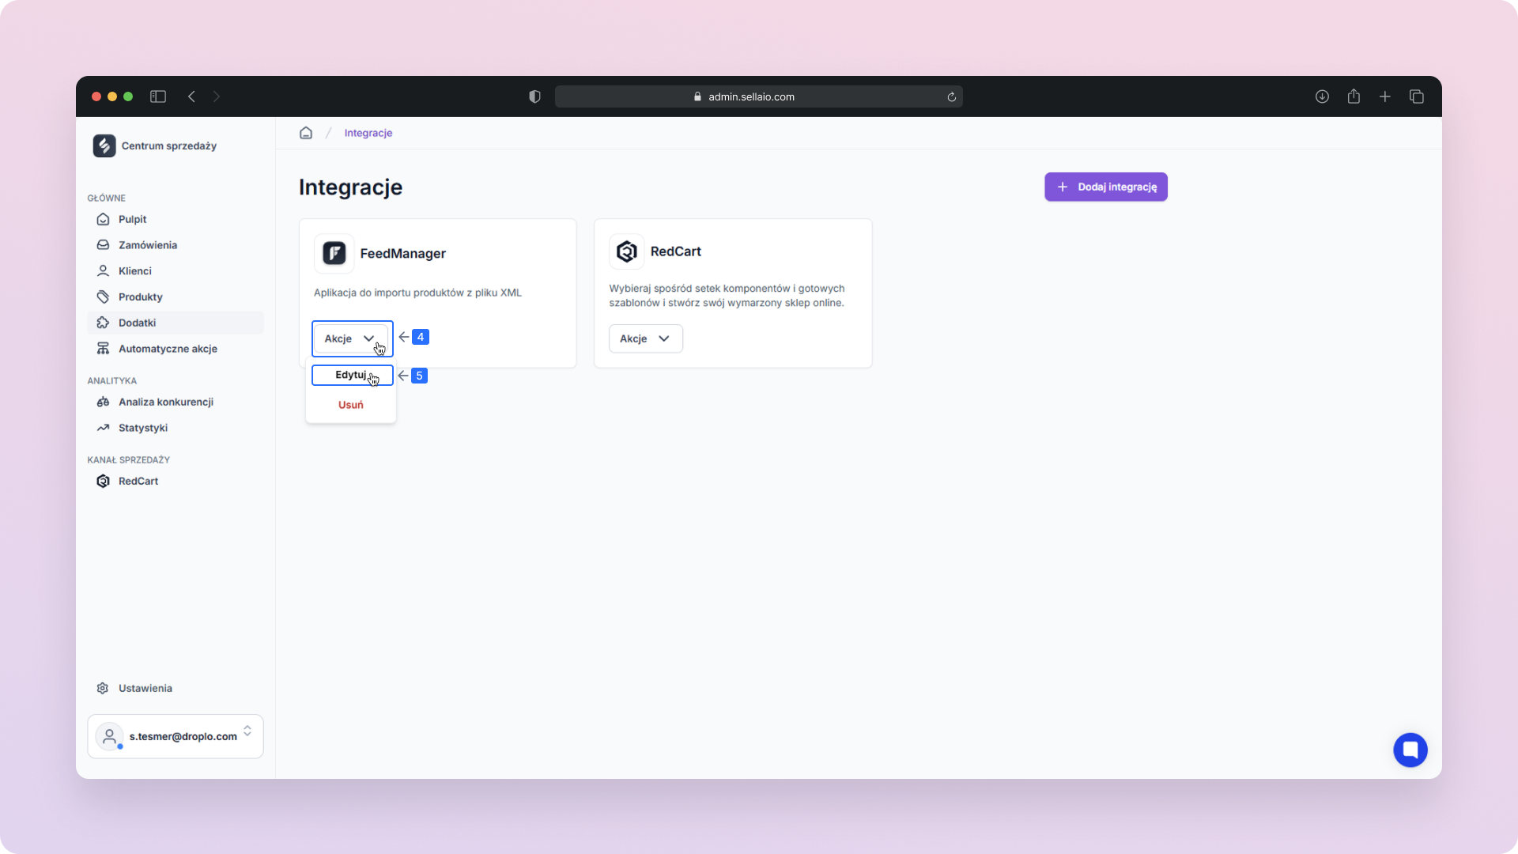This screenshot has width=1518, height=854.
Task: Click the Ustawienia gear icon
Action: point(103,688)
